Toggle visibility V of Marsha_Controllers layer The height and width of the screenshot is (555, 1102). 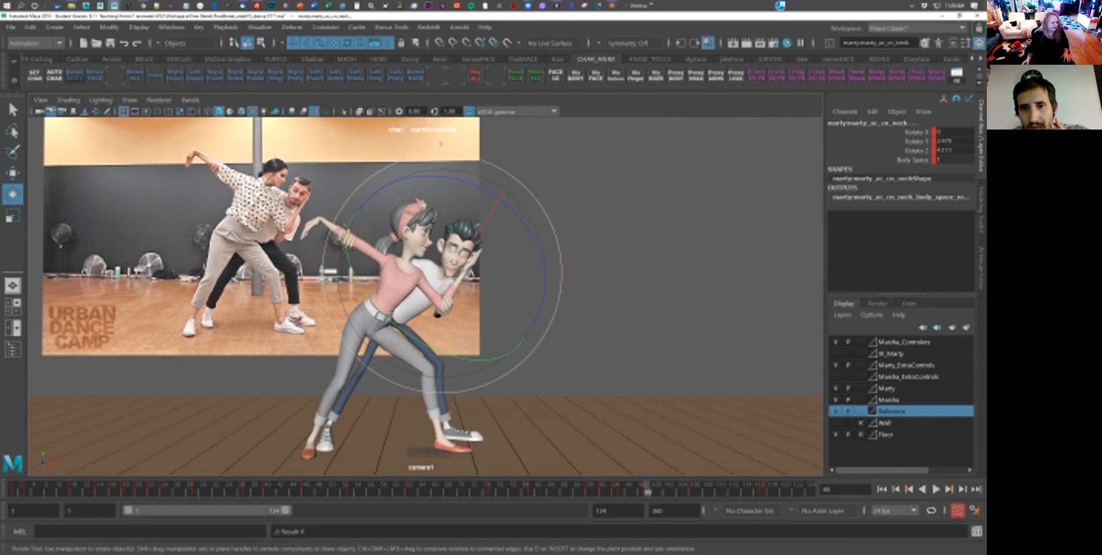coord(836,342)
